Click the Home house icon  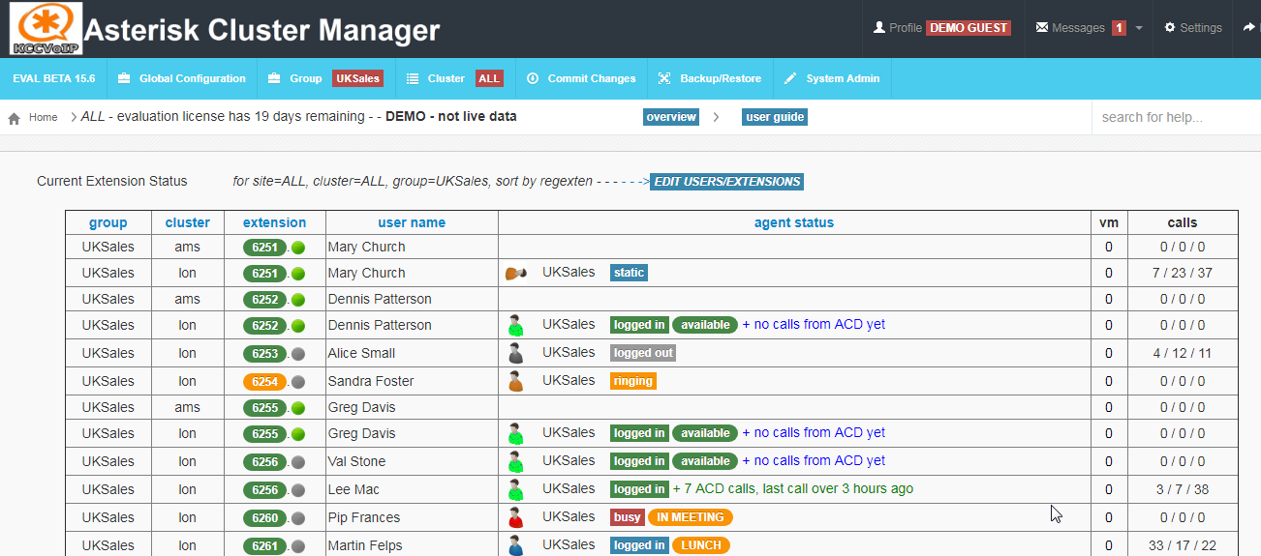coord(15,118)
